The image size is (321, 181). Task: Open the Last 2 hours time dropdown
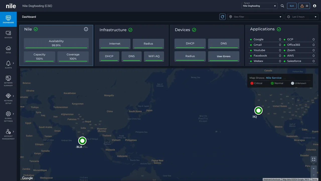[302, 17]
